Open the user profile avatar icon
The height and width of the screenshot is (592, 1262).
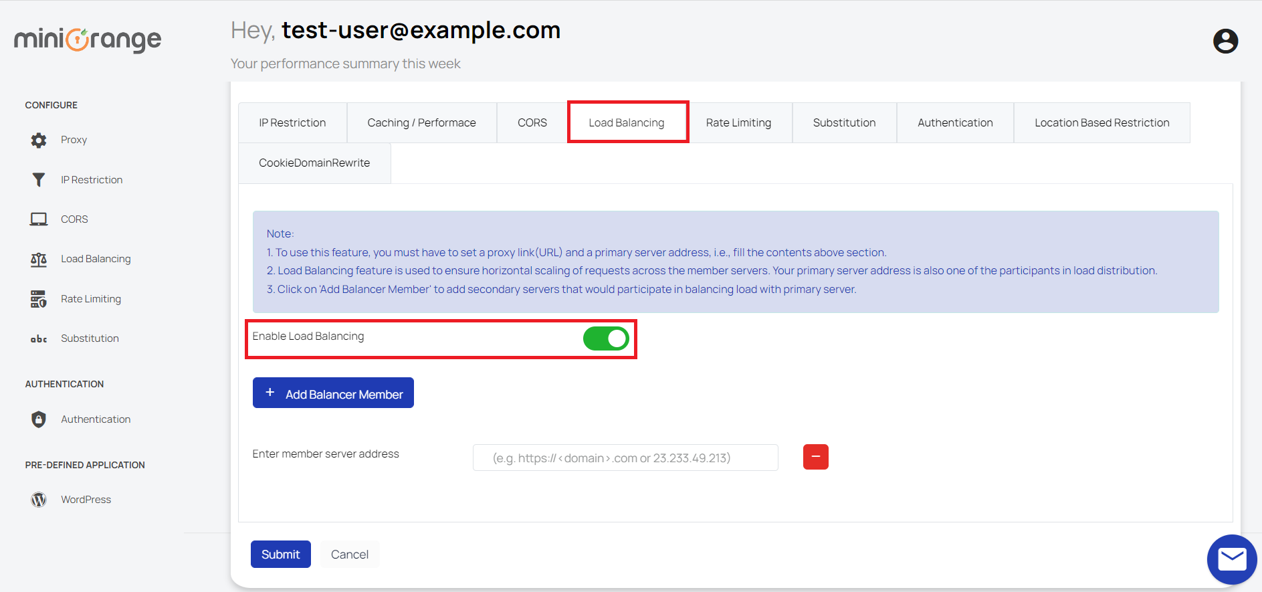click(x=1225, y=41)
